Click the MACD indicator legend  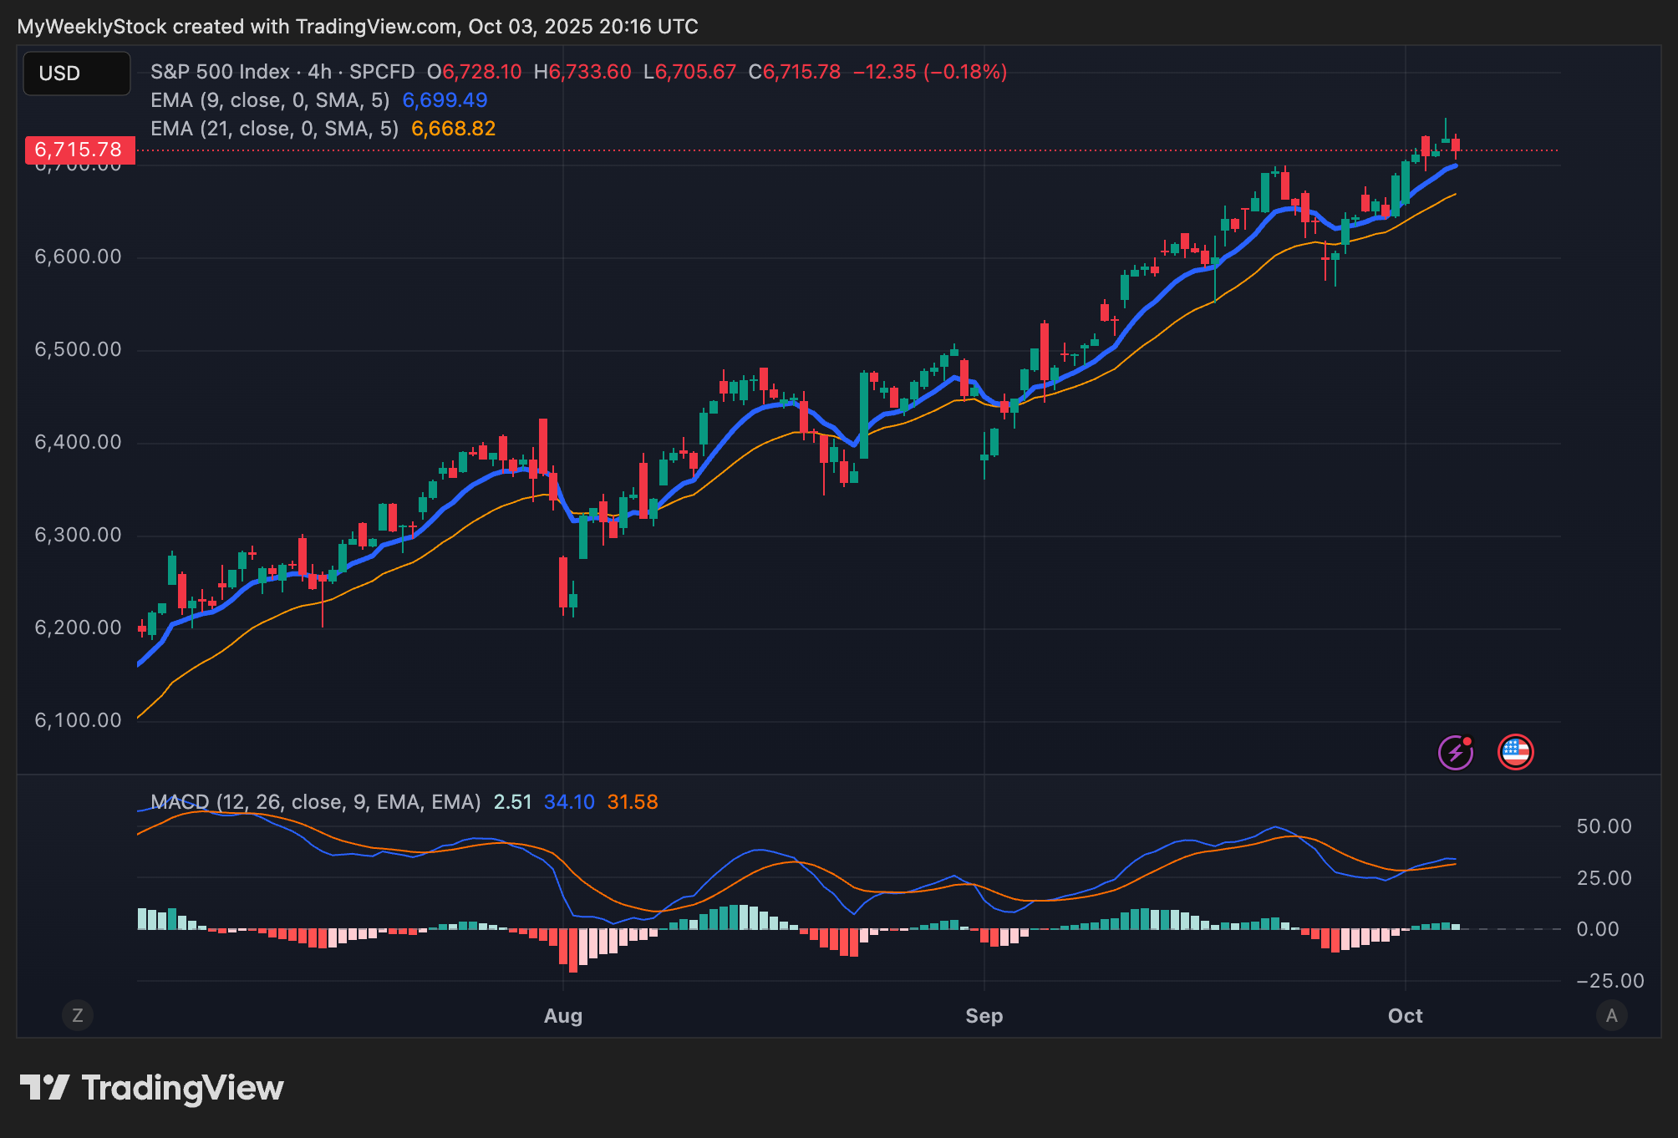pyautogui.click(x=316, y=802)
